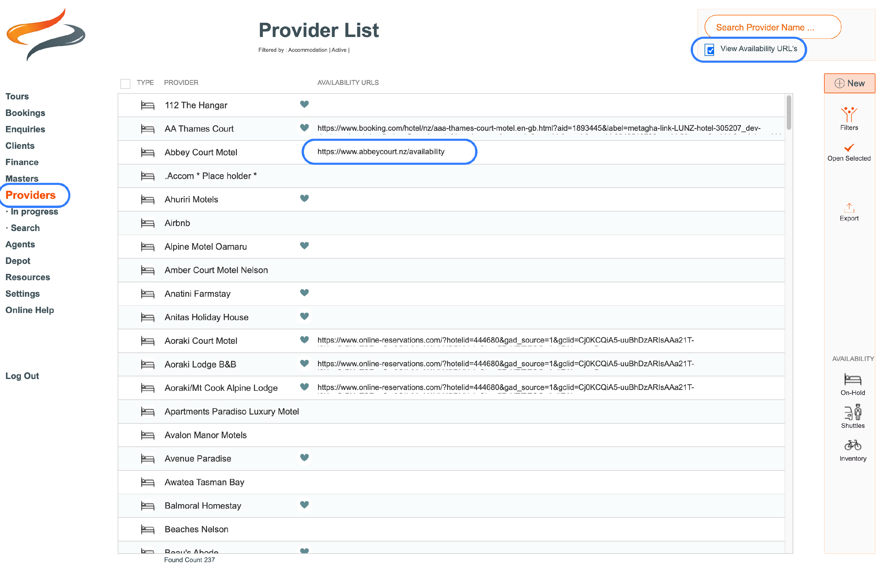Click bed type icon for Airbnb
887x566 pixels.
click(x=148, y=223)
